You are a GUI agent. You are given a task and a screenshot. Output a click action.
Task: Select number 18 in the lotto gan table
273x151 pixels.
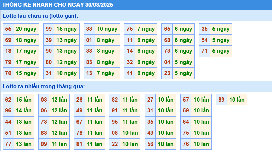8,51
